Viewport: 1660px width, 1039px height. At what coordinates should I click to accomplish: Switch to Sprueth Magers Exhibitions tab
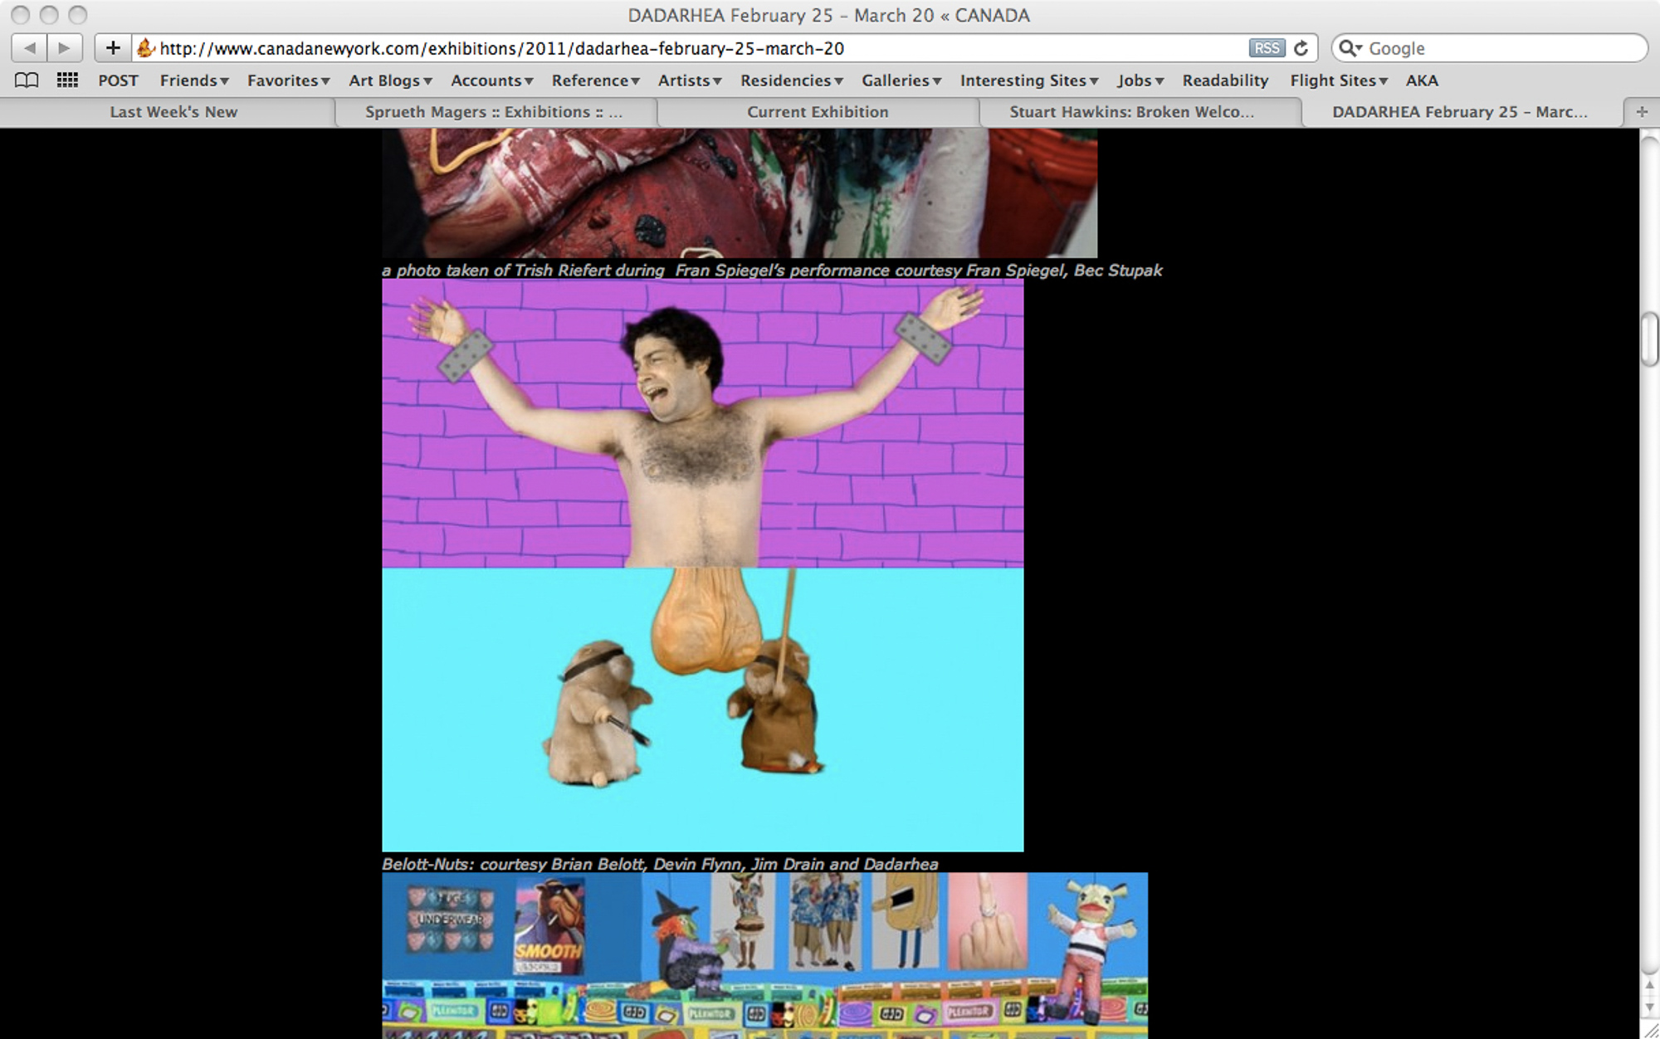494,112
